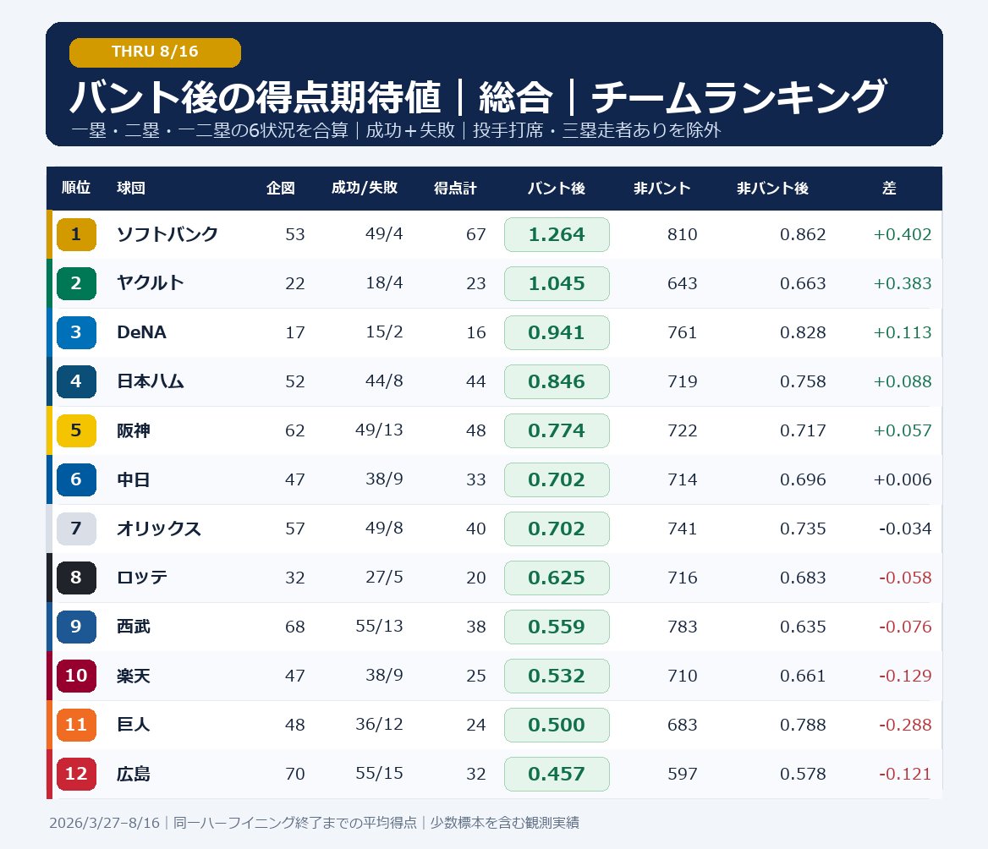This screenshot has height=849, width=988.
Task: Click the +0.383 difference value
Action: point(903,283)
